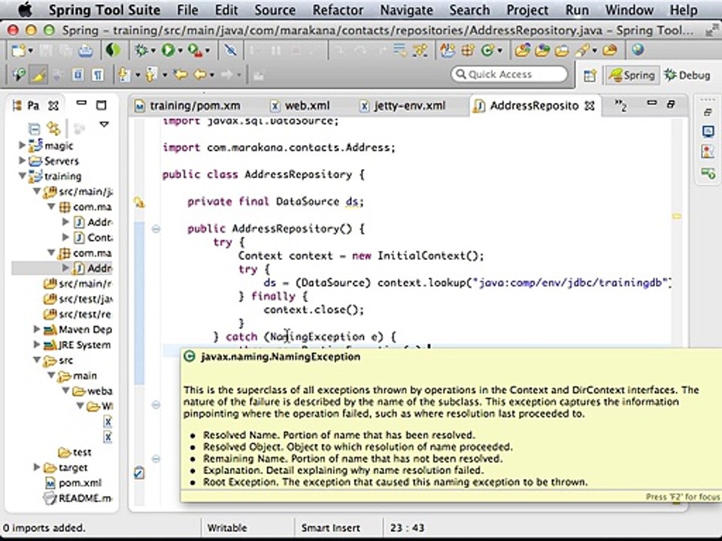Click the Back navigation yellow arrow
Viewport: 722px width, 541px height.
pyautogui.click(x=200, y=74)
